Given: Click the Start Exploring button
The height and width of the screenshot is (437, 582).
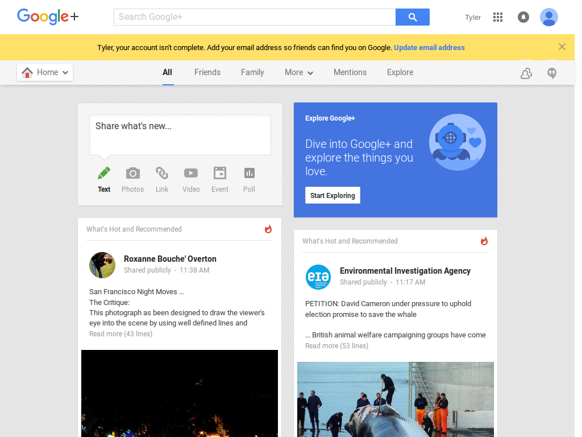Looking at the screenshot, I should (332, 195).
